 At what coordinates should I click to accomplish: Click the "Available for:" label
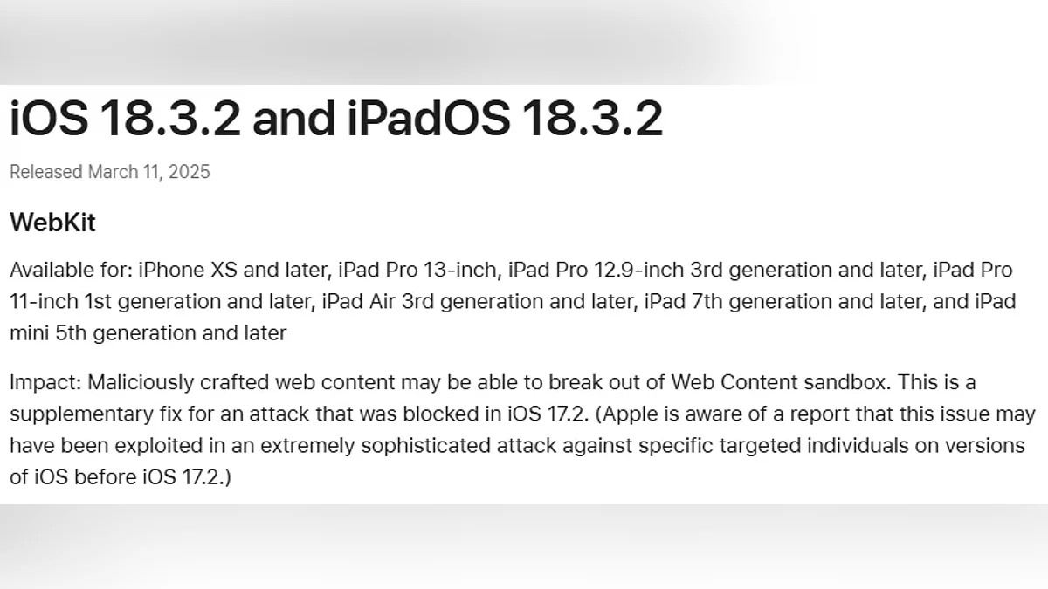[x=71, y=270]
